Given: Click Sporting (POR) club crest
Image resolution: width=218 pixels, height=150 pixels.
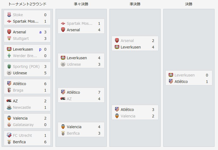Looking at the screenshot, I should 9,67.
